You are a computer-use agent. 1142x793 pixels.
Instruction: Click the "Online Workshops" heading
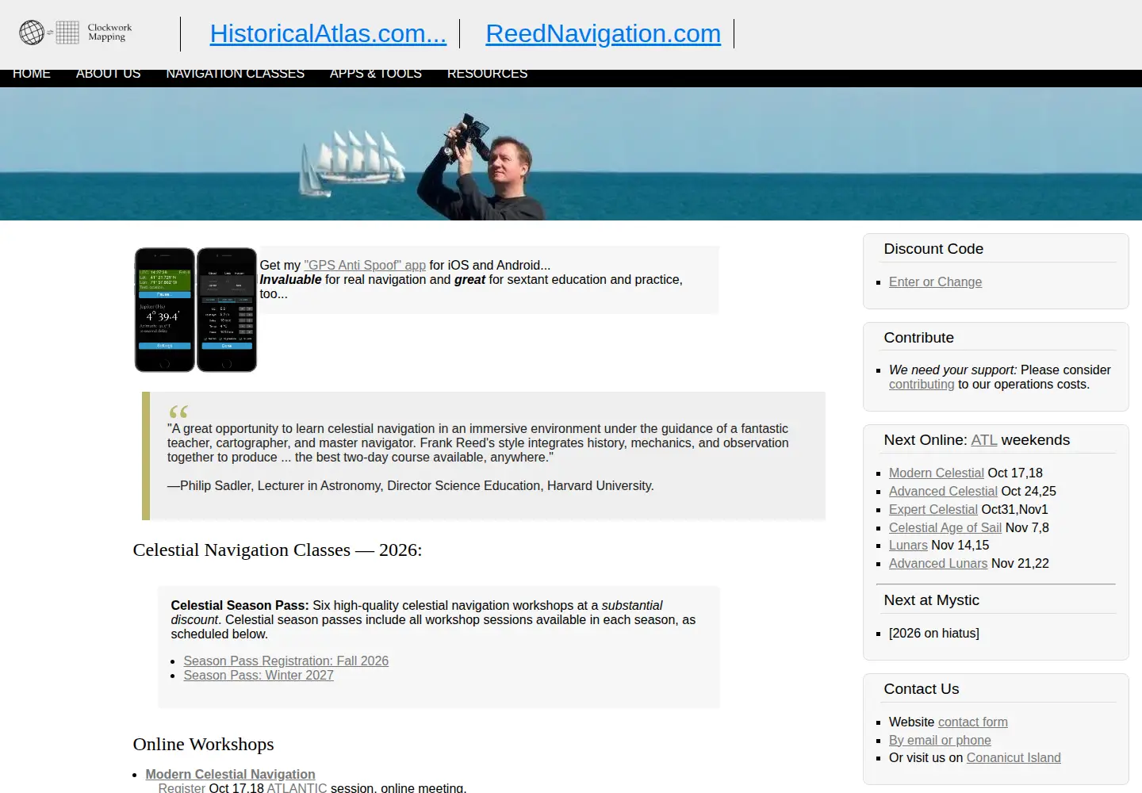point(203,745)
